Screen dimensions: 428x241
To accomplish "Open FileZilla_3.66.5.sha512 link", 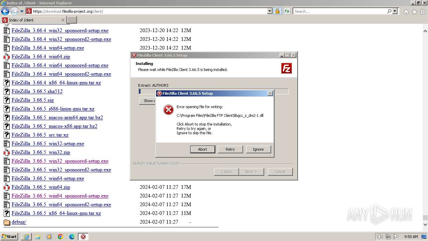I will [37, 91].
